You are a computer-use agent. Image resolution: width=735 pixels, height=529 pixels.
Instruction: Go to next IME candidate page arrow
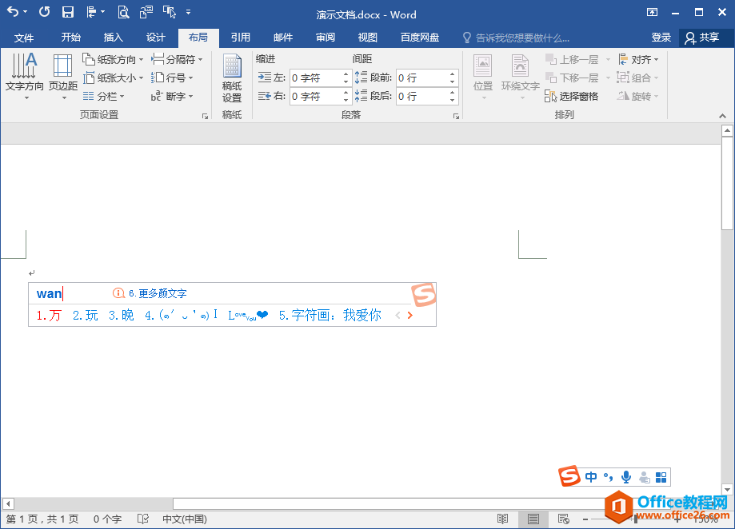(410, 316)
